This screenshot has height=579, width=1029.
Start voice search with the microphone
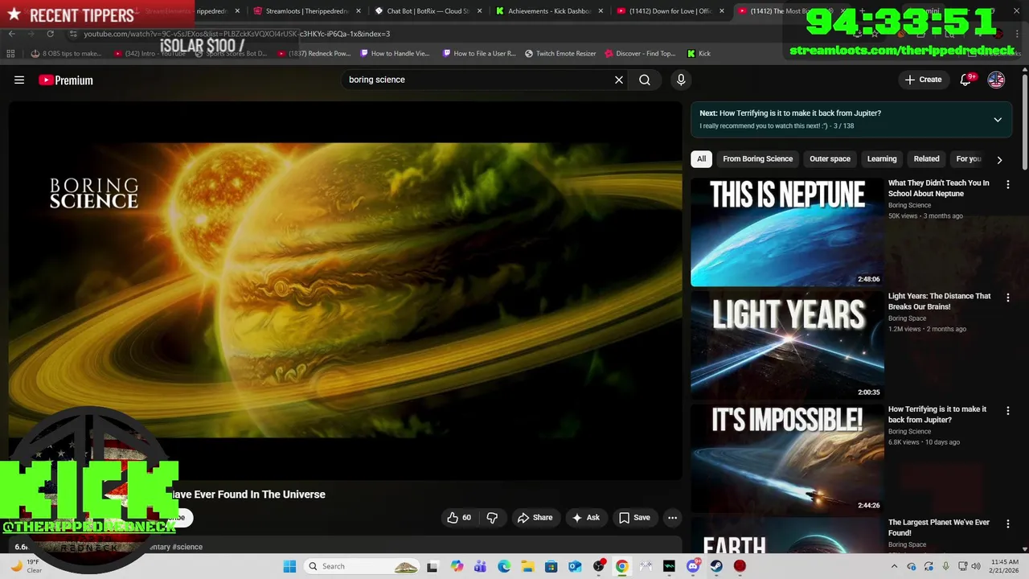pos(681,80)
